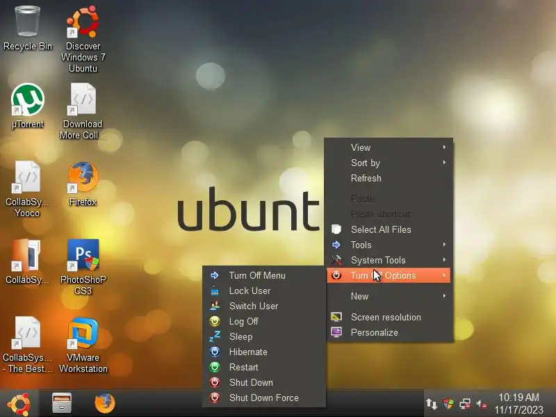
Task: Click the Personalize monitor icon
Action: point(336,332)
